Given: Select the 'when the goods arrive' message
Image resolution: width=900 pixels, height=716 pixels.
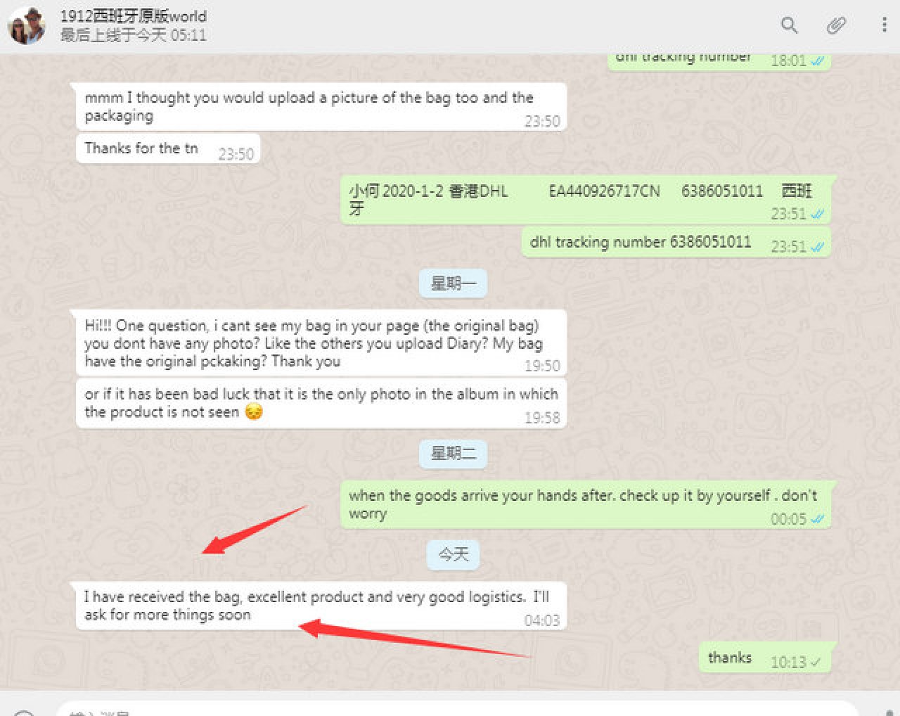Looking at the screenshot, I should pyautogui.click(x=586, y=504).
